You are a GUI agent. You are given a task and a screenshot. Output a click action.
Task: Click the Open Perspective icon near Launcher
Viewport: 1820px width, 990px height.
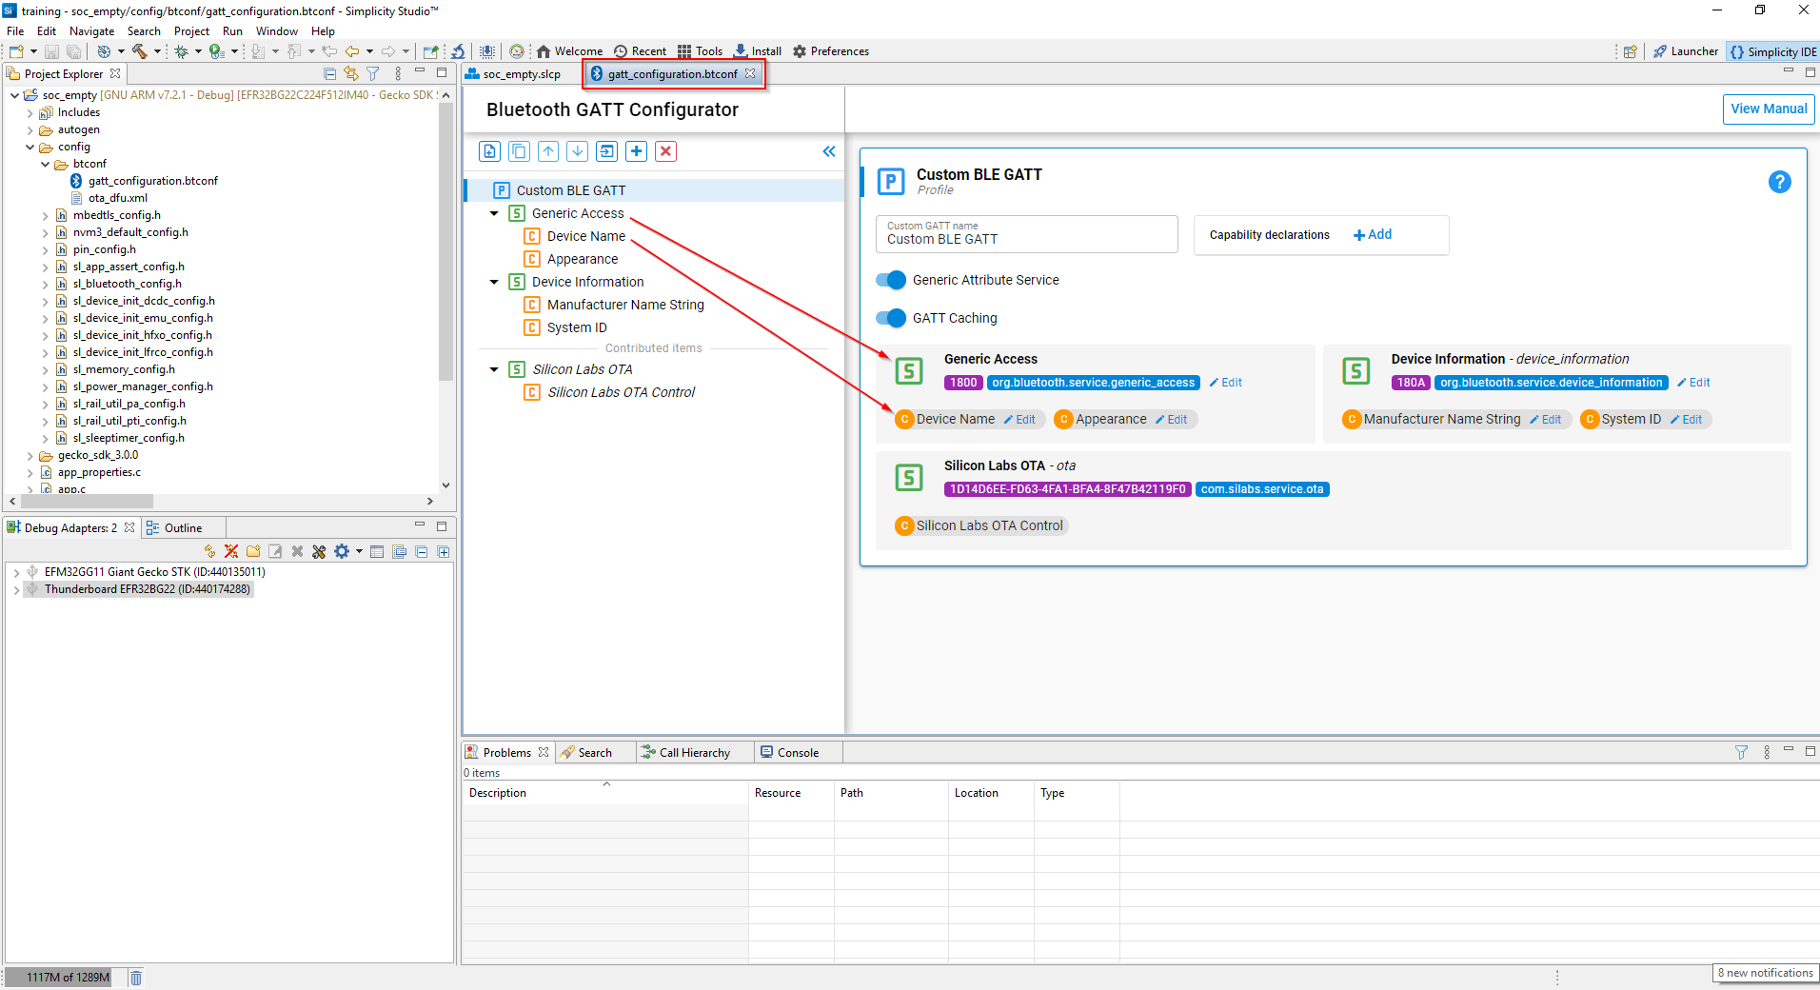point(1631,51)
